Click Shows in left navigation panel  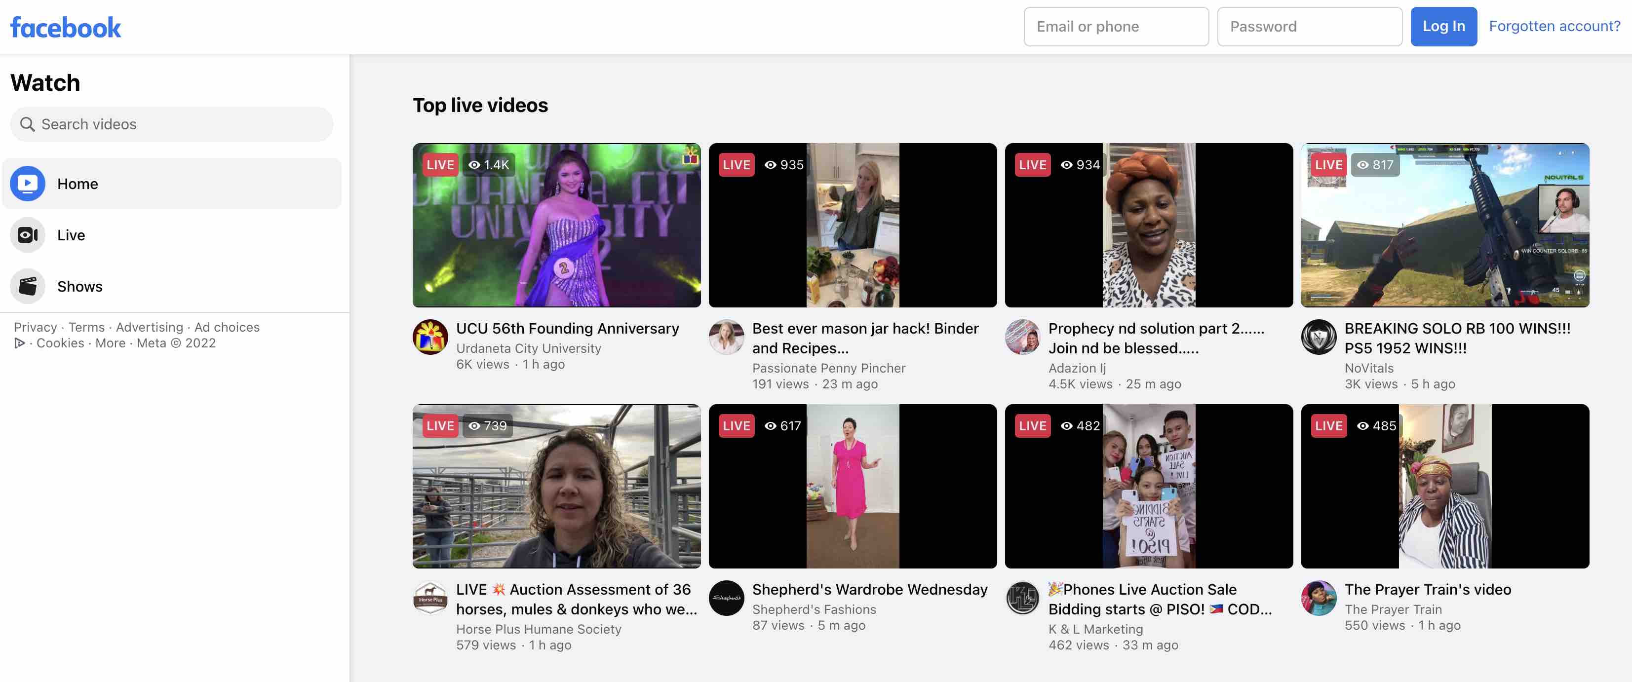[79, 285]
